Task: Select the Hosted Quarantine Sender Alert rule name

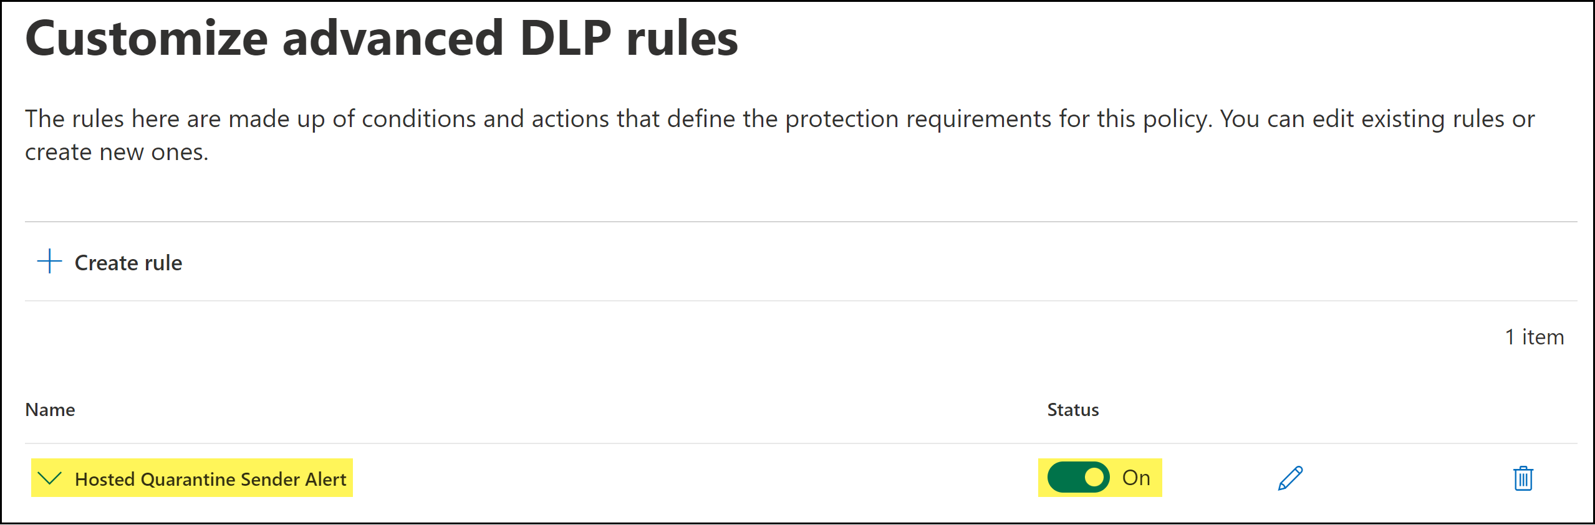Action: point(210,479)
